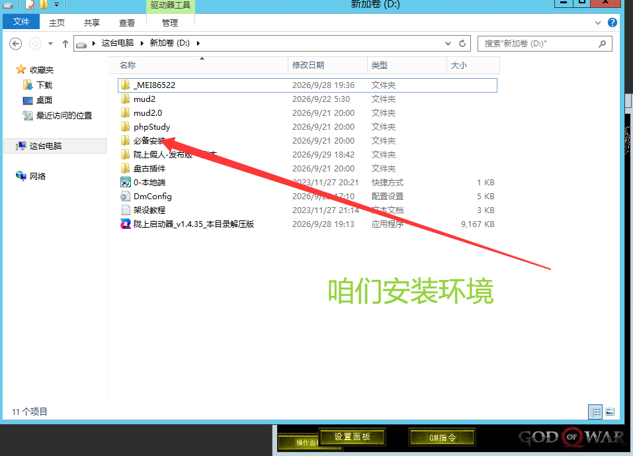The image size is (633, 456).
Task: Click the GM指令 button in game panel
Action: tap(443, 437)
